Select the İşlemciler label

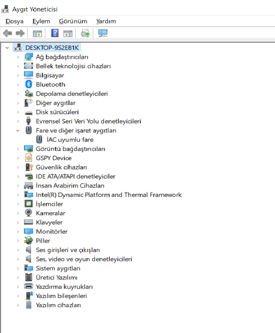49,204
